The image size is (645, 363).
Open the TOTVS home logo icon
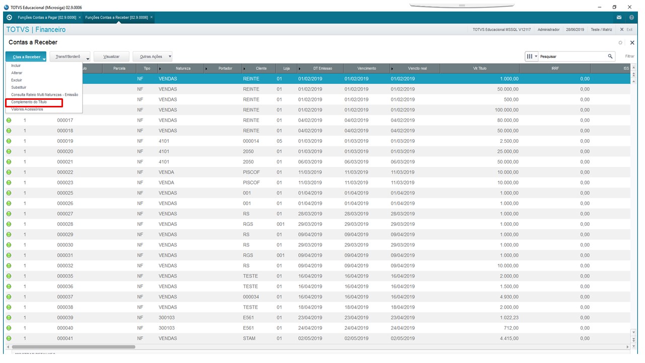pyautogui.click(x=9, y=17)
